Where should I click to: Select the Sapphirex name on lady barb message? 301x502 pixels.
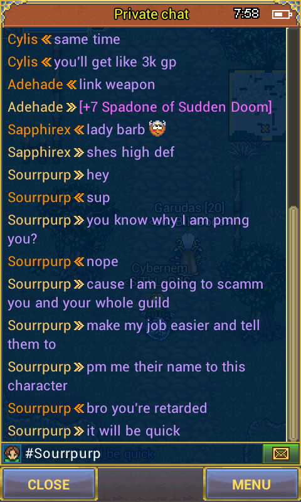[x=39, y=130]
